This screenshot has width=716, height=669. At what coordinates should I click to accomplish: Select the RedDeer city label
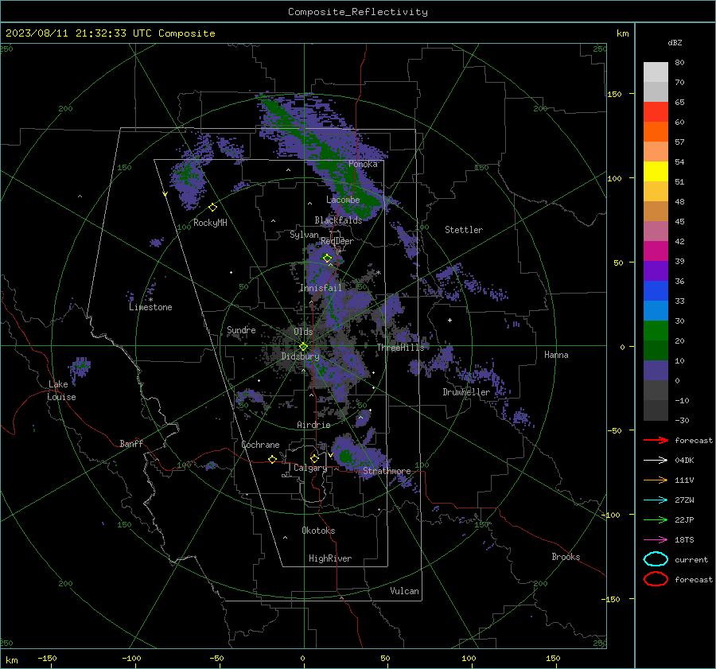[337, 241]
